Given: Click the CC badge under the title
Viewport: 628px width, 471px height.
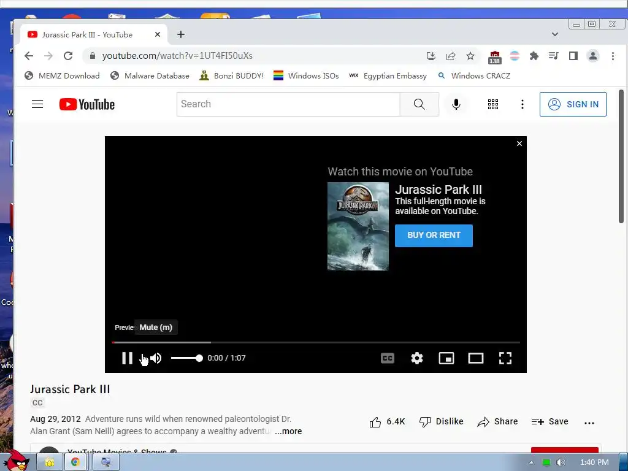Looking at the screenshot, I should coord(37,403).
